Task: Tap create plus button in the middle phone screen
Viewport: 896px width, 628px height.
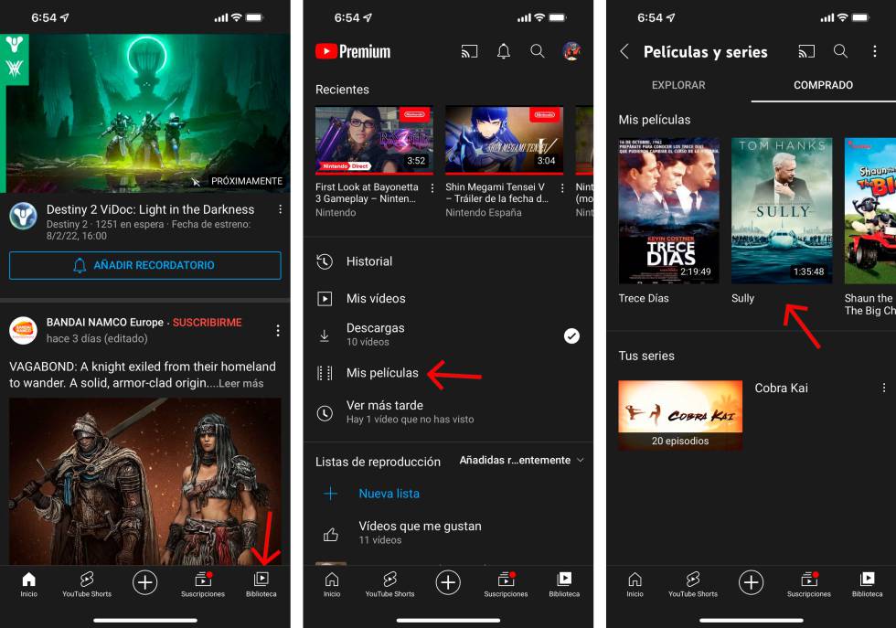Action: click(448, 582)
